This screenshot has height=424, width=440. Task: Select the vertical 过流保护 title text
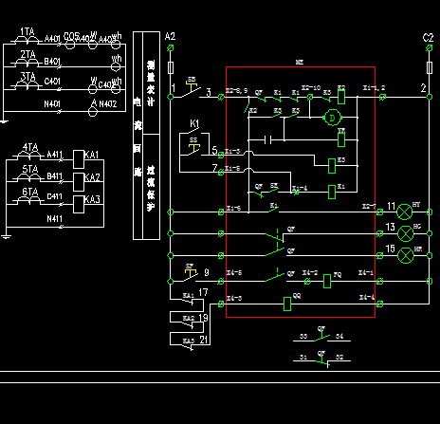[x=151, y=188]
